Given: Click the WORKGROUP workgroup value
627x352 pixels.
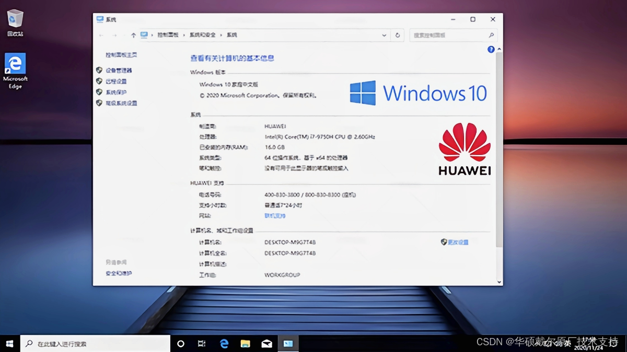Looking at the screenshot, I should [282, 275].
